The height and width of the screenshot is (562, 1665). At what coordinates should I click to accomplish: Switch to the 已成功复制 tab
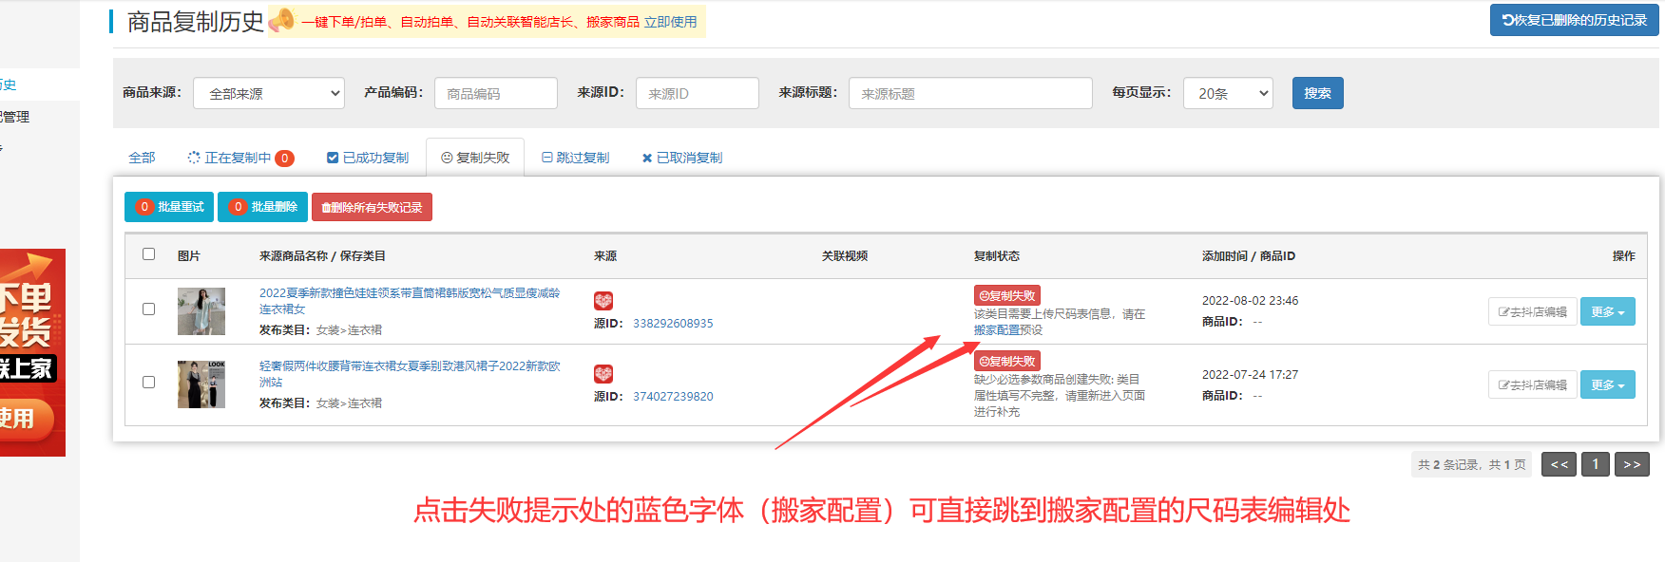coord(368,158)
